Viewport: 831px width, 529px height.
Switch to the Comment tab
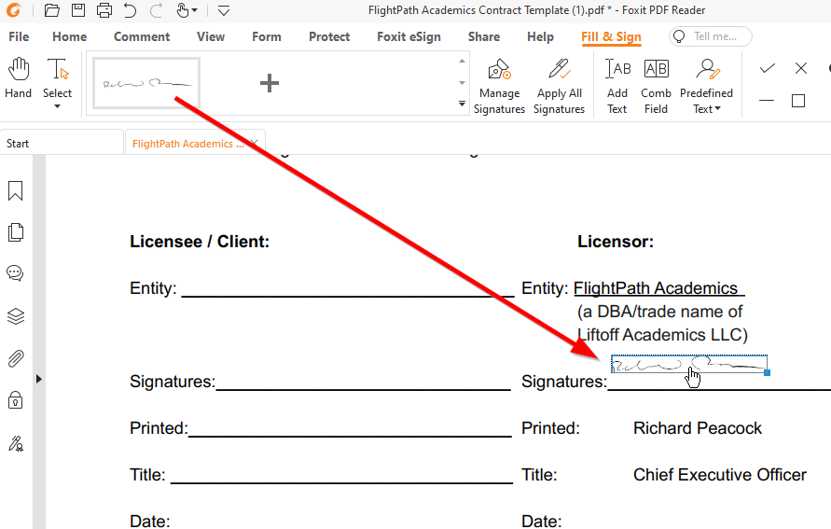(x=142, y=36)
